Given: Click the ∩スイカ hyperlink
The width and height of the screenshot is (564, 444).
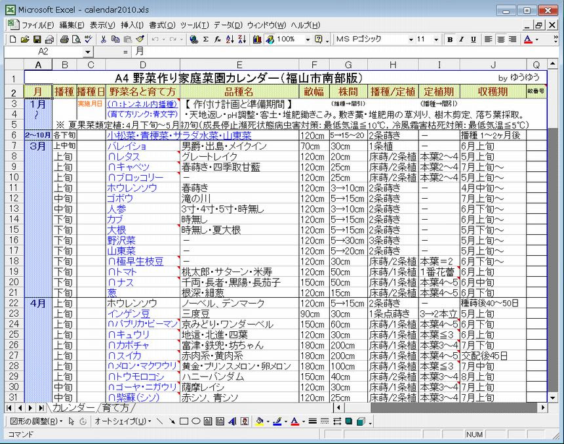Looking at the screenshot, I should click(x=125, y=355).
